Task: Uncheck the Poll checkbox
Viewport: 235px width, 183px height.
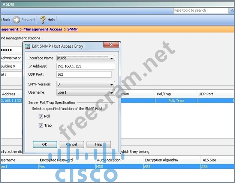Action: point(41,117)
